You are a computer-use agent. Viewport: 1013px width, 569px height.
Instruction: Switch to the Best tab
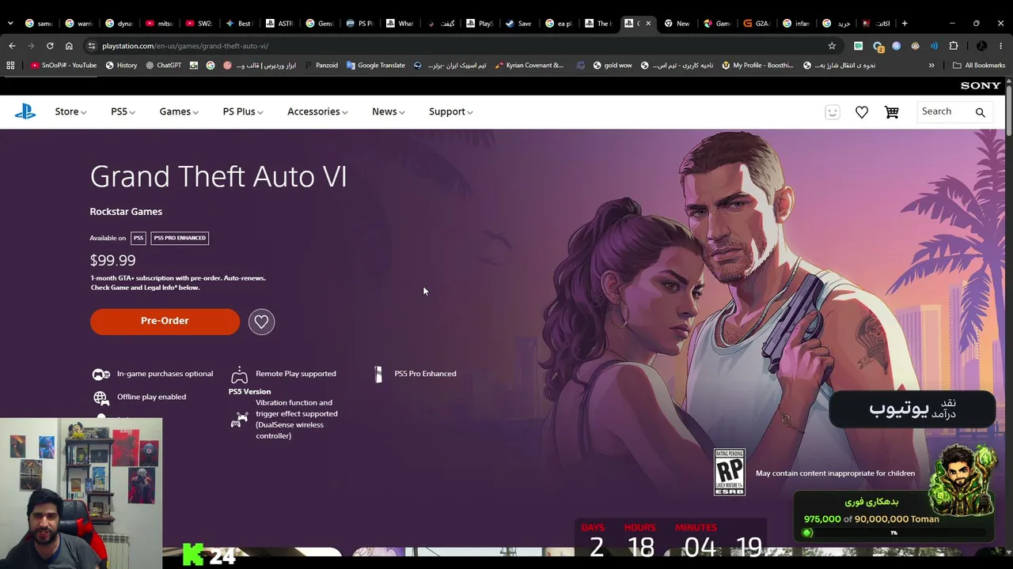[x=240, y=23]
